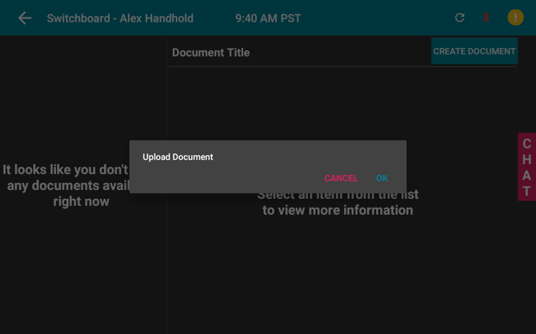Click 'to view more information' placeholder text
Viewport: 536px width, 334px height.
tap(338, 210)
